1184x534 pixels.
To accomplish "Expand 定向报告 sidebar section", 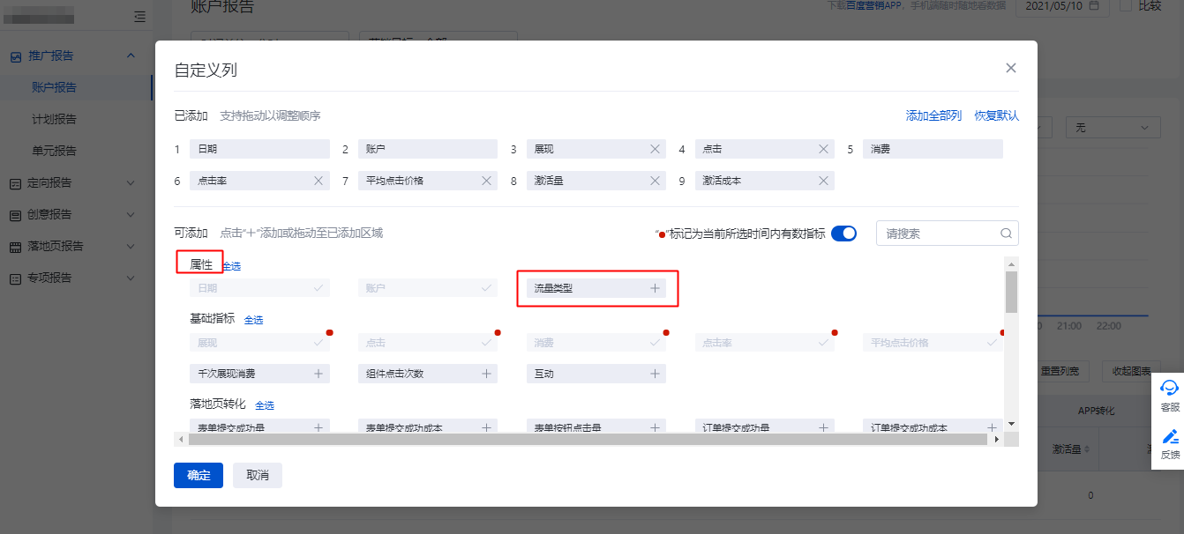I will (131, 183).
